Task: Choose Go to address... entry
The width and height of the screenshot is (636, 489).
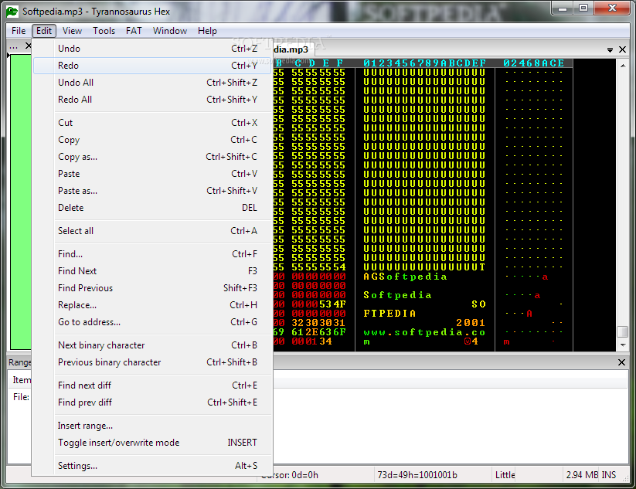Action: click(152, 322)
